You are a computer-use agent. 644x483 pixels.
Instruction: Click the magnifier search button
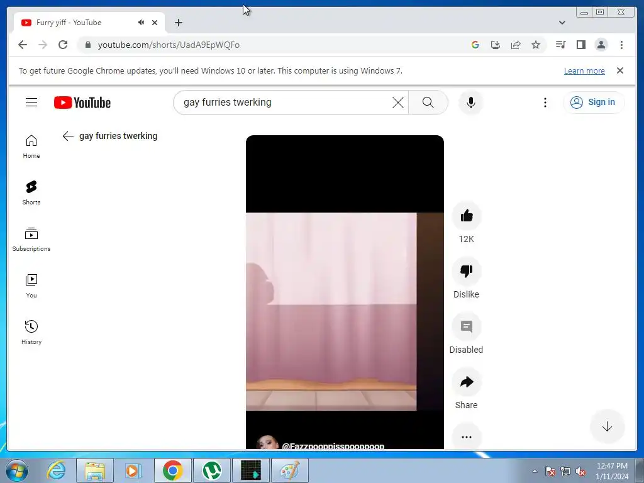428,103
